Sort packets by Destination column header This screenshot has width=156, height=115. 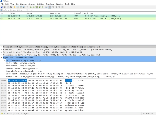[x=61, y=13]
